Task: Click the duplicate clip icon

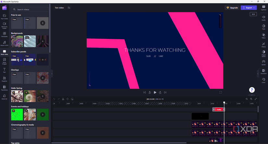Action: click(72, 99)
